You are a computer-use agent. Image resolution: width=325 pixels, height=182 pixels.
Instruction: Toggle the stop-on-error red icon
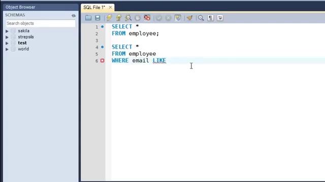147,18
